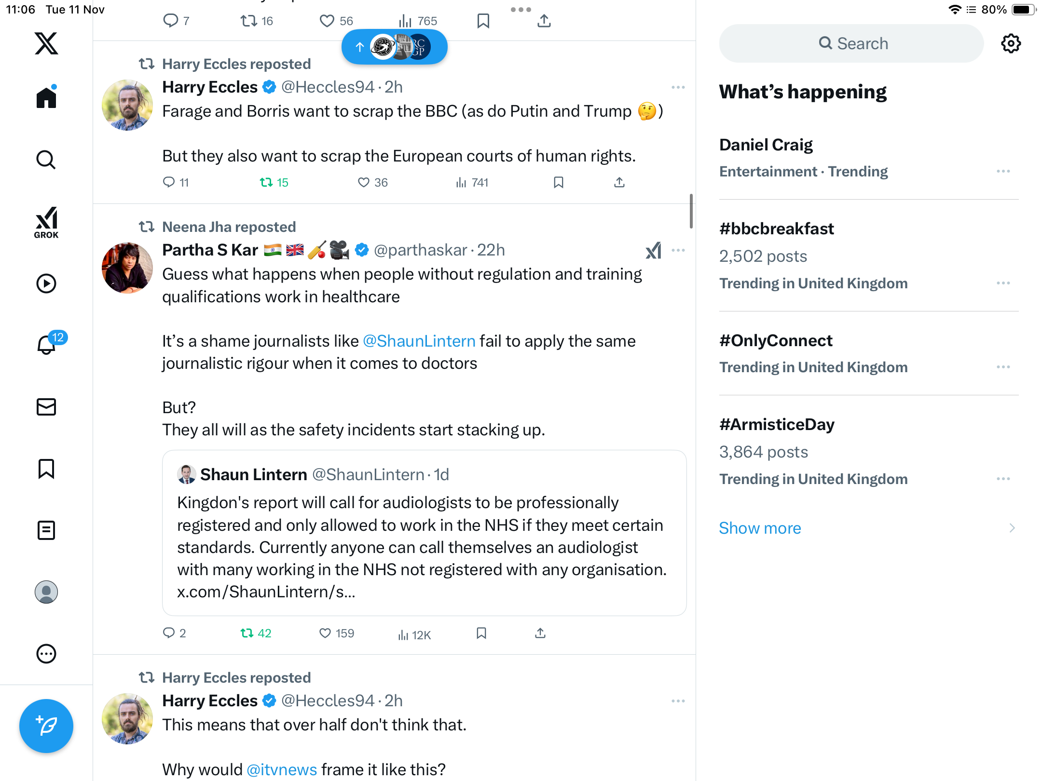Open Messages envelope in sidebar
This screenshot has width=1042, height=781.
(46, 407)
